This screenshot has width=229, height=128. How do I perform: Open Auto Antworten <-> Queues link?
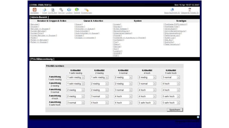(87, 33)
